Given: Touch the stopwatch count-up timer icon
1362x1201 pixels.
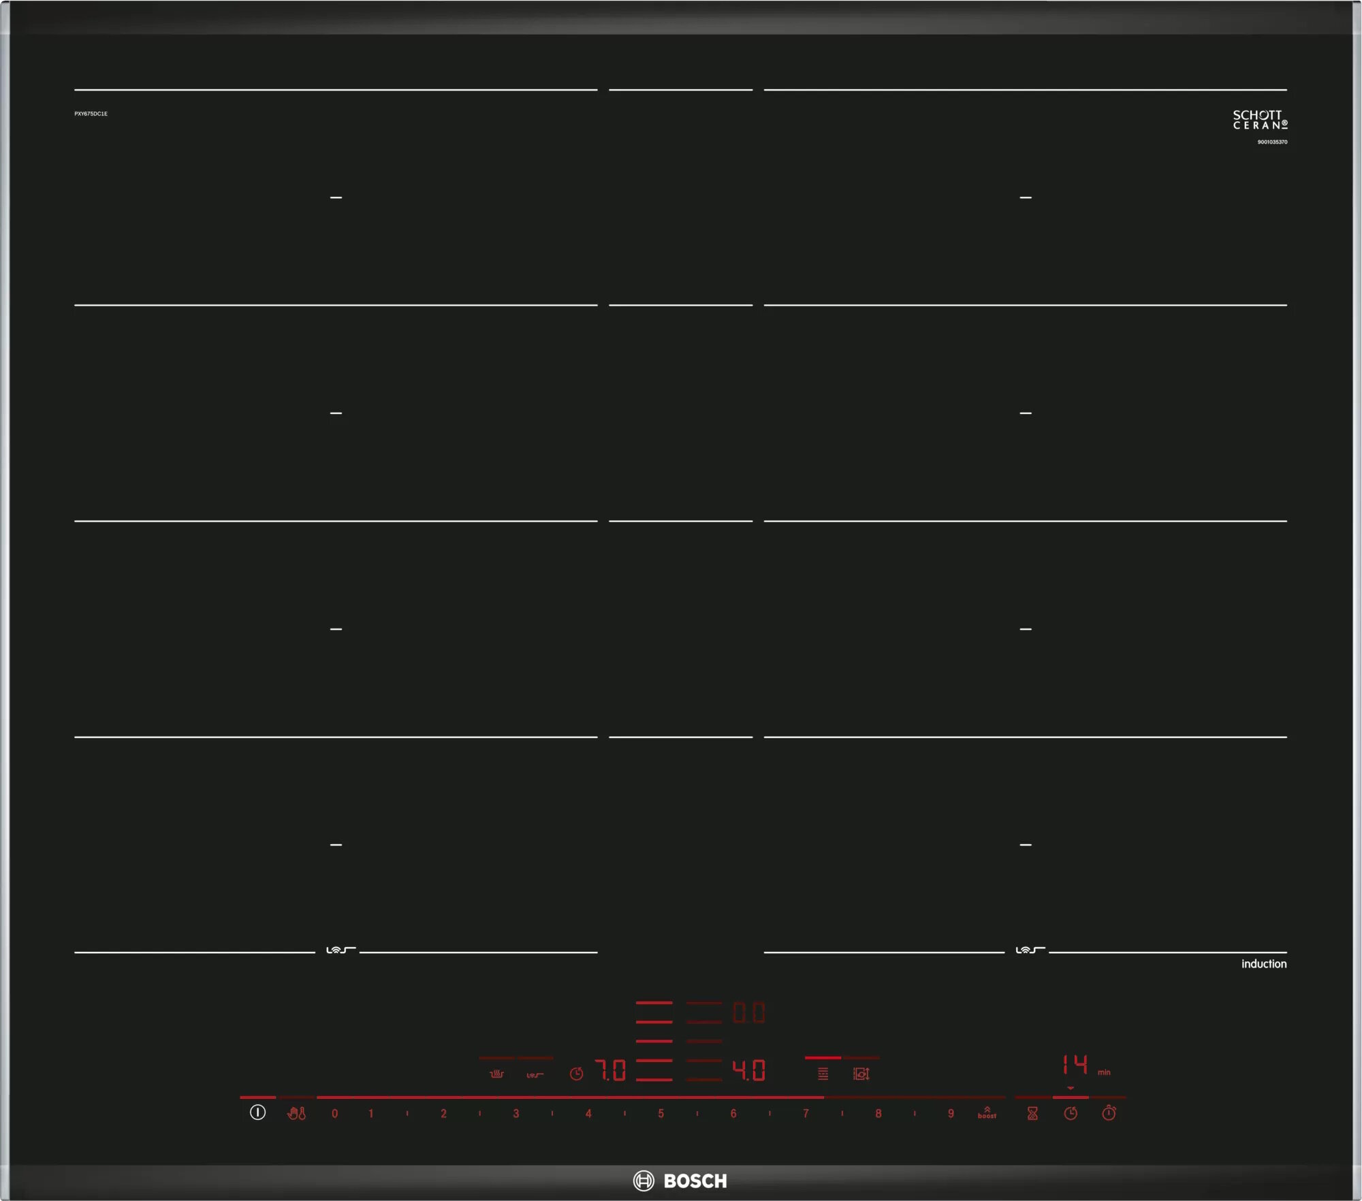Looking at the screenshot, I should tap(1109, 1114).
